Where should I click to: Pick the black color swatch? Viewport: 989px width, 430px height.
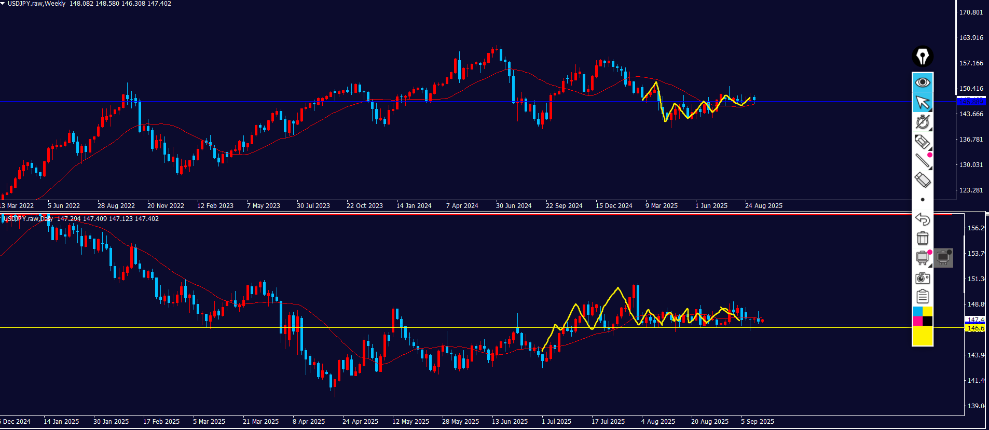coord(927,321)
